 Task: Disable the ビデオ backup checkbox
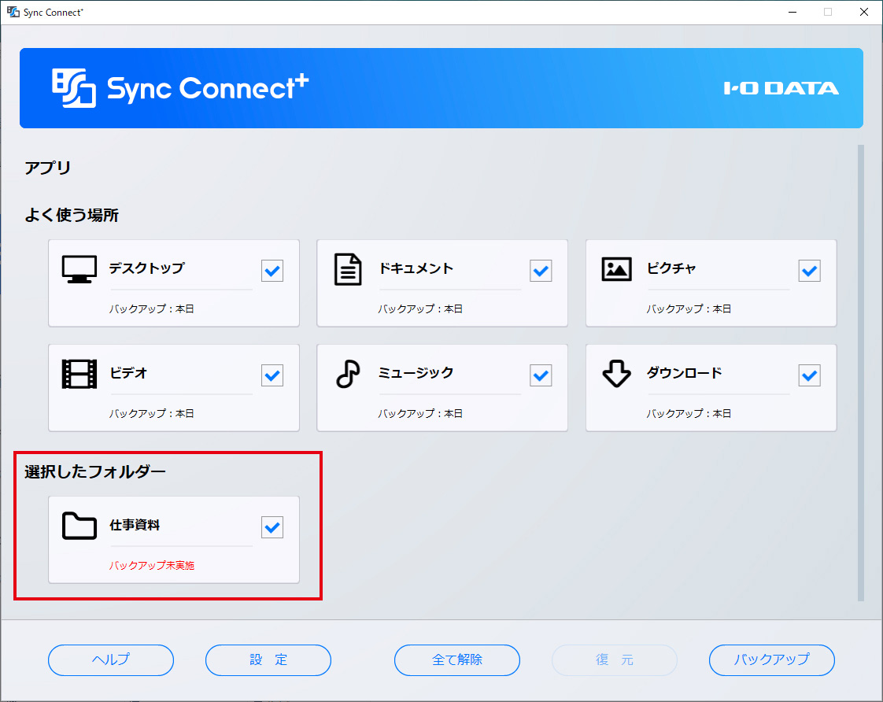coord(272,376)
